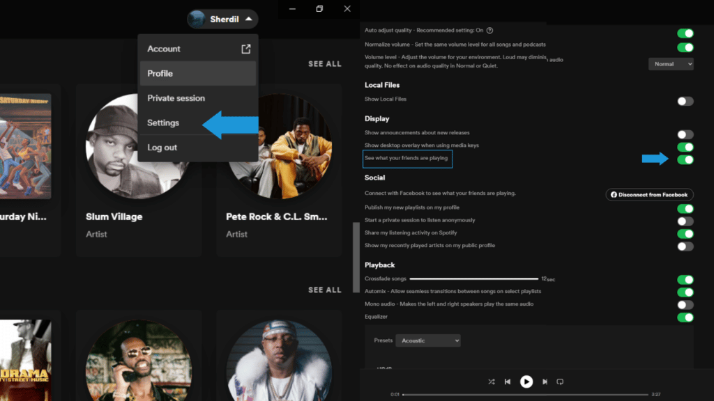714x401 pixels.
Task: Skip to next track
Action: [545, 382]
